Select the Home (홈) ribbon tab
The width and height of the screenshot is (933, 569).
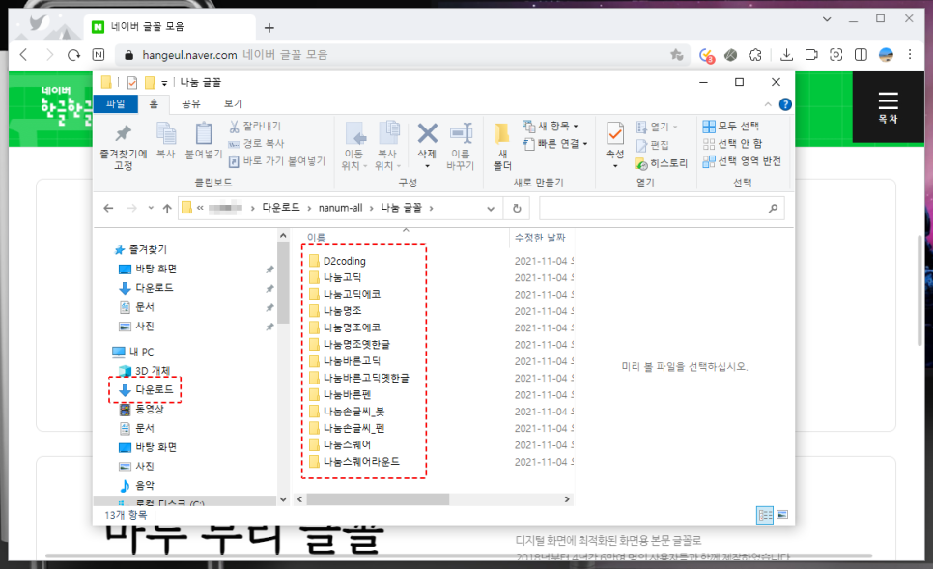click(x=154, y=103)
